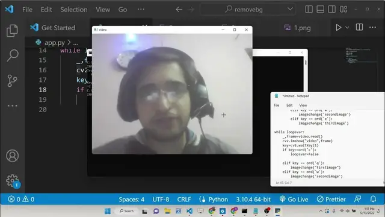Open the Windows Start button

(x=108, y=211)
